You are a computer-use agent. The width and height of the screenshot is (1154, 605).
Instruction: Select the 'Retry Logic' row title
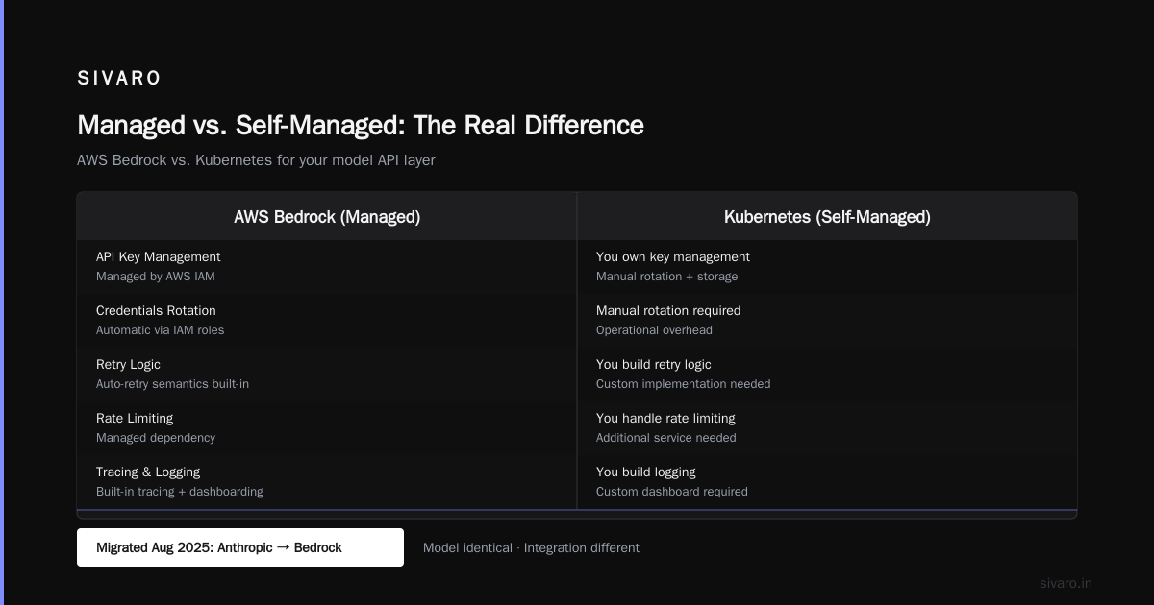coord(128,364)
